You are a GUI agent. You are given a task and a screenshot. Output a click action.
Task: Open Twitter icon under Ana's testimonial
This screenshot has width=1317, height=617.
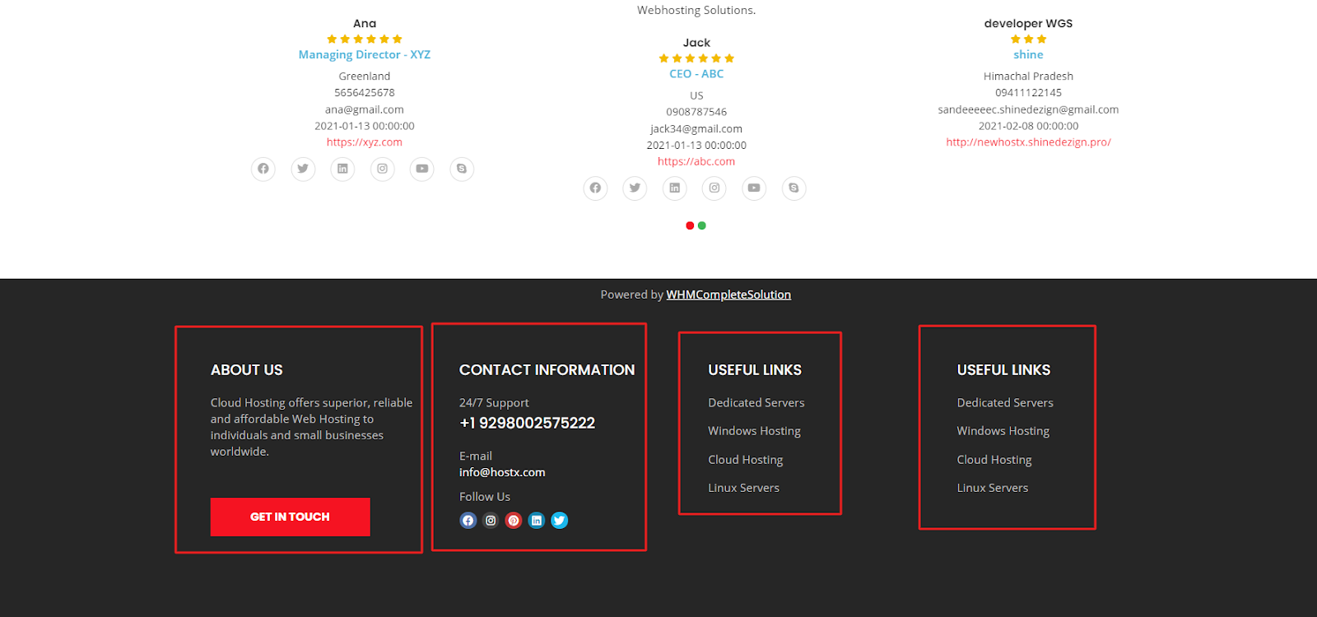click(x=303, y=169)
